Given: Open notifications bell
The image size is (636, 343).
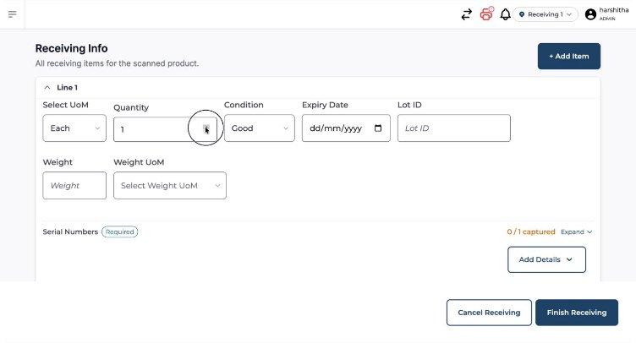Looking at the screenshot, I should click(505, 14).
